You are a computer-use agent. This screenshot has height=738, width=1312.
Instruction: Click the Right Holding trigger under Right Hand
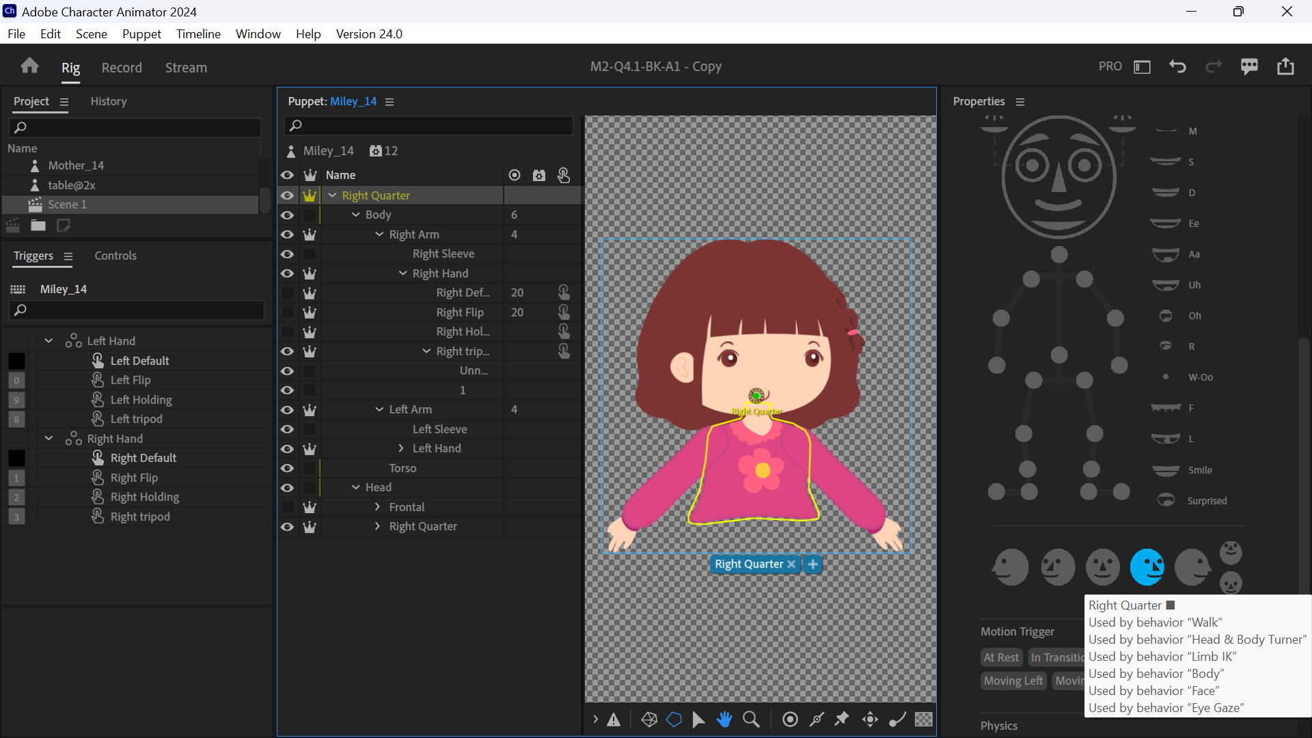click(145, 497)
